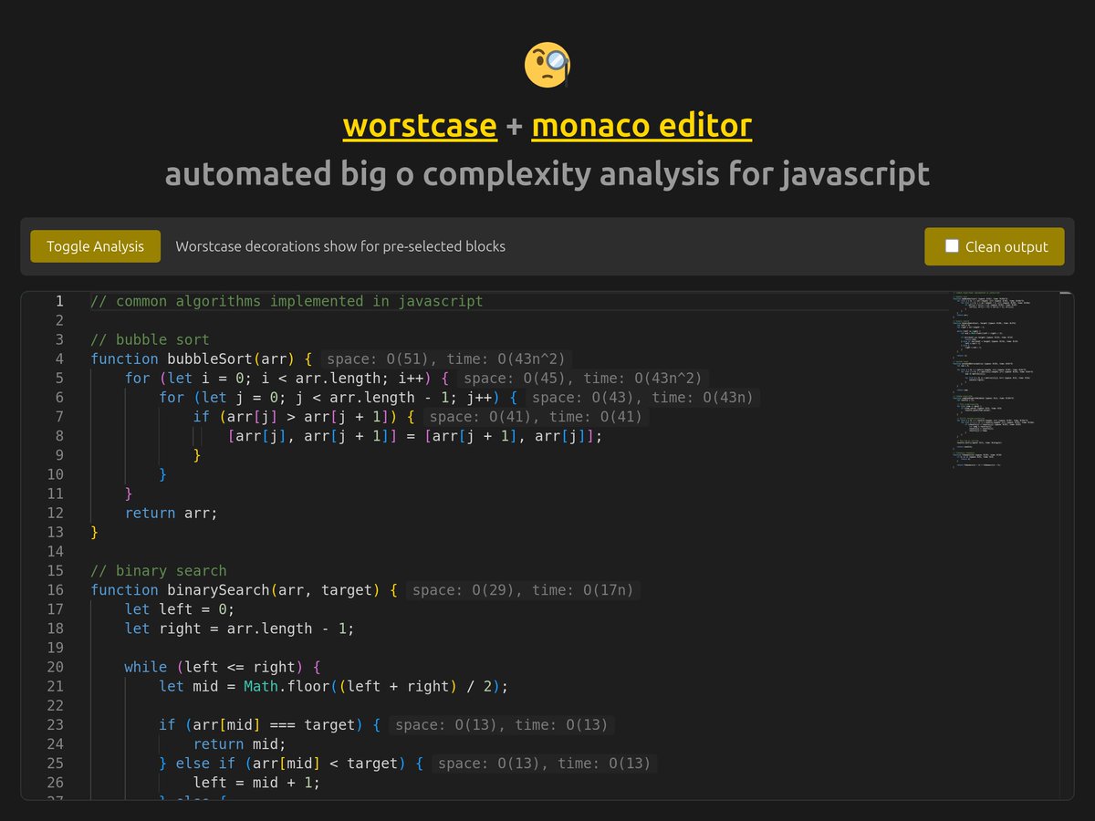
Task: Click the Toggle Analysis button
Action: (x=95, y=246)
